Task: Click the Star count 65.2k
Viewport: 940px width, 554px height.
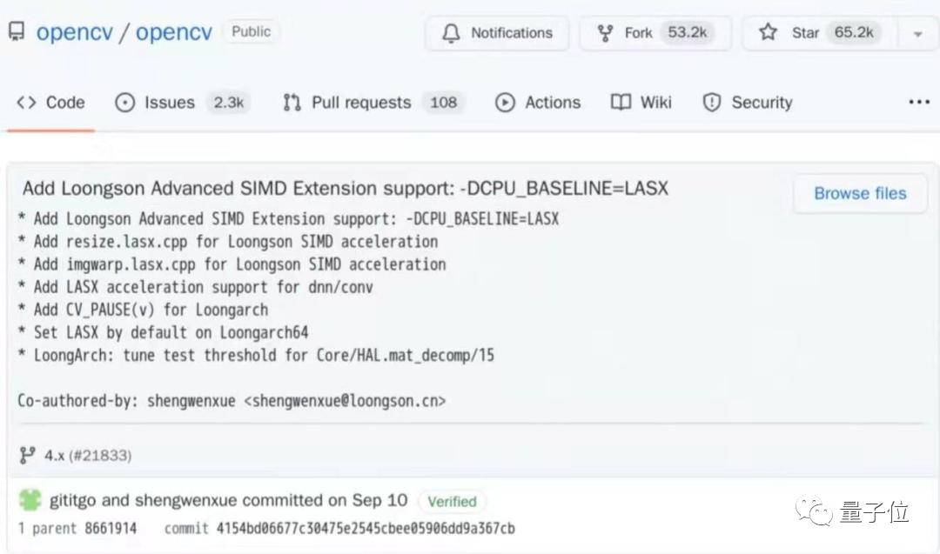Action: [x=854, y=32]
